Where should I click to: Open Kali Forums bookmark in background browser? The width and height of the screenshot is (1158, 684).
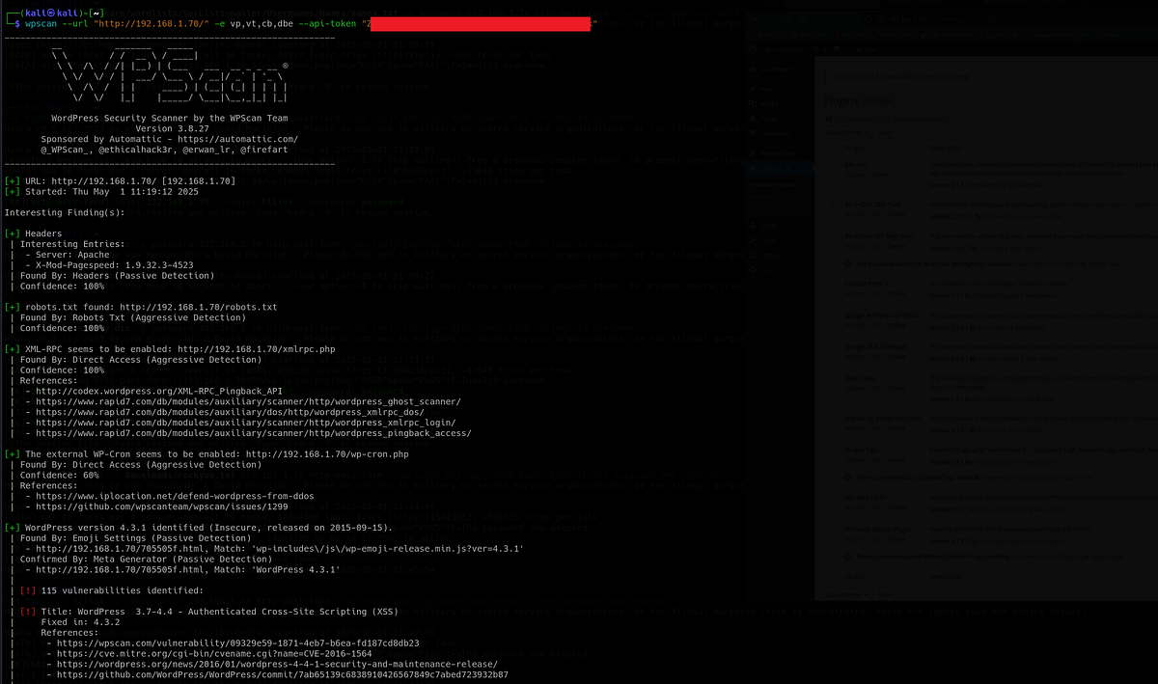[x=895, y=36]
